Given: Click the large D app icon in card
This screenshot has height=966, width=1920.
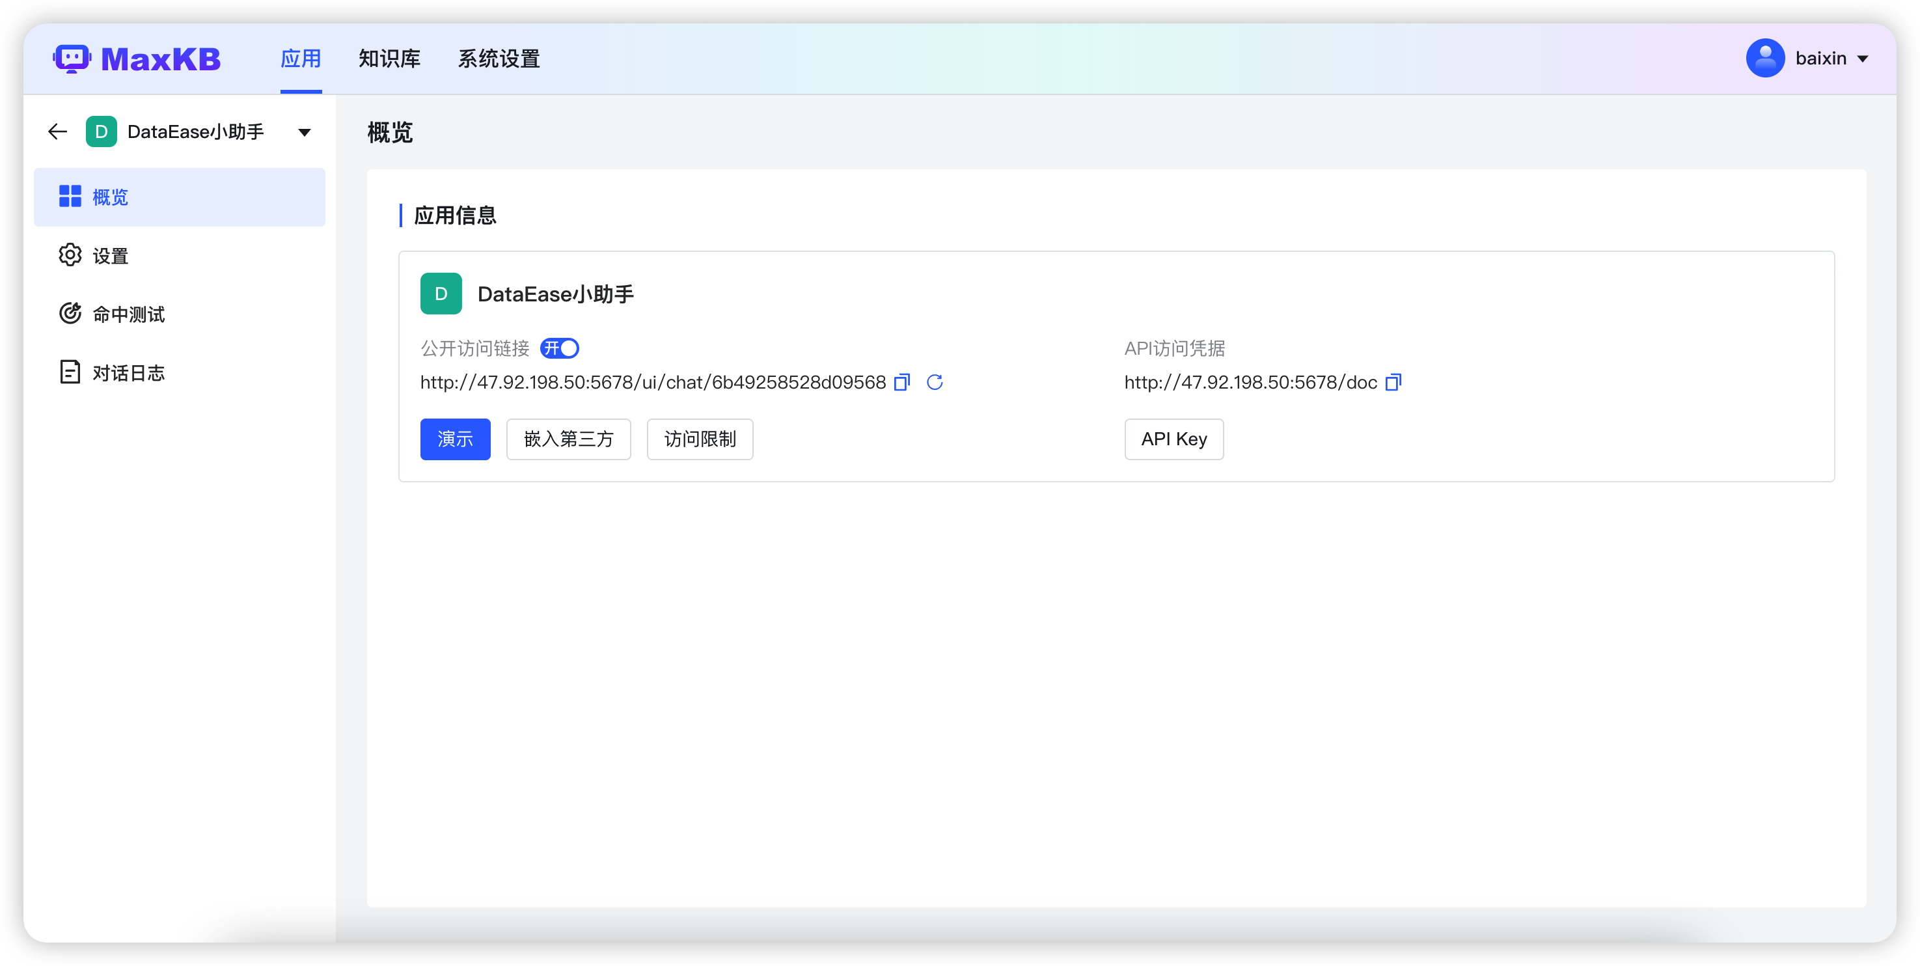Looking at the screenshot, I should 441,294.
